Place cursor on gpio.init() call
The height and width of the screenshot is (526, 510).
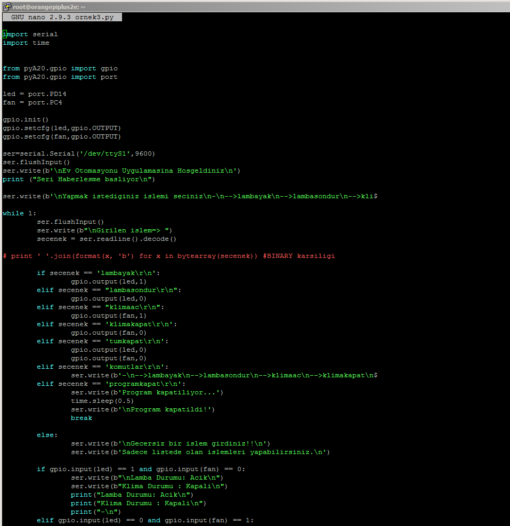pos(25,119)
